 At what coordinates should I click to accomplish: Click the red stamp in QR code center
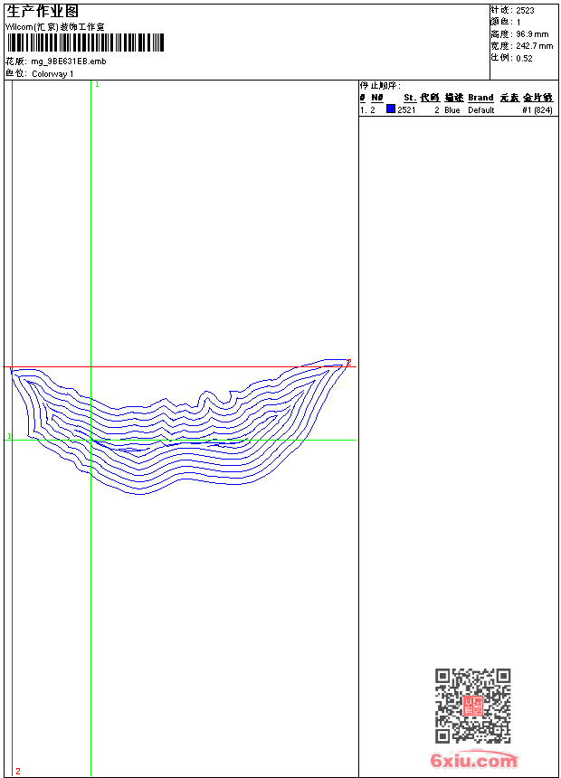point(472,706)
